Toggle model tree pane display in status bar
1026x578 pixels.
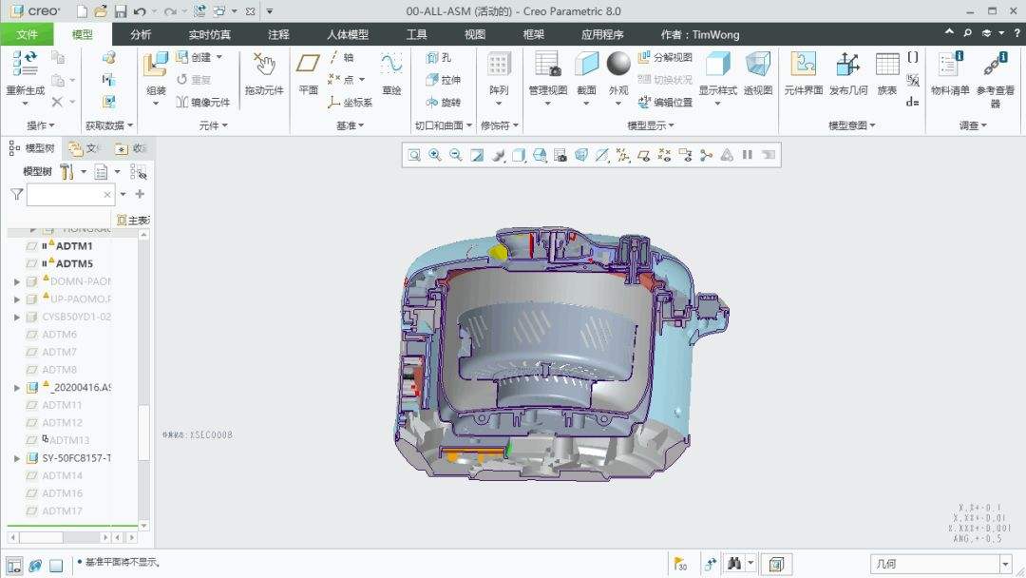point(14,565)
